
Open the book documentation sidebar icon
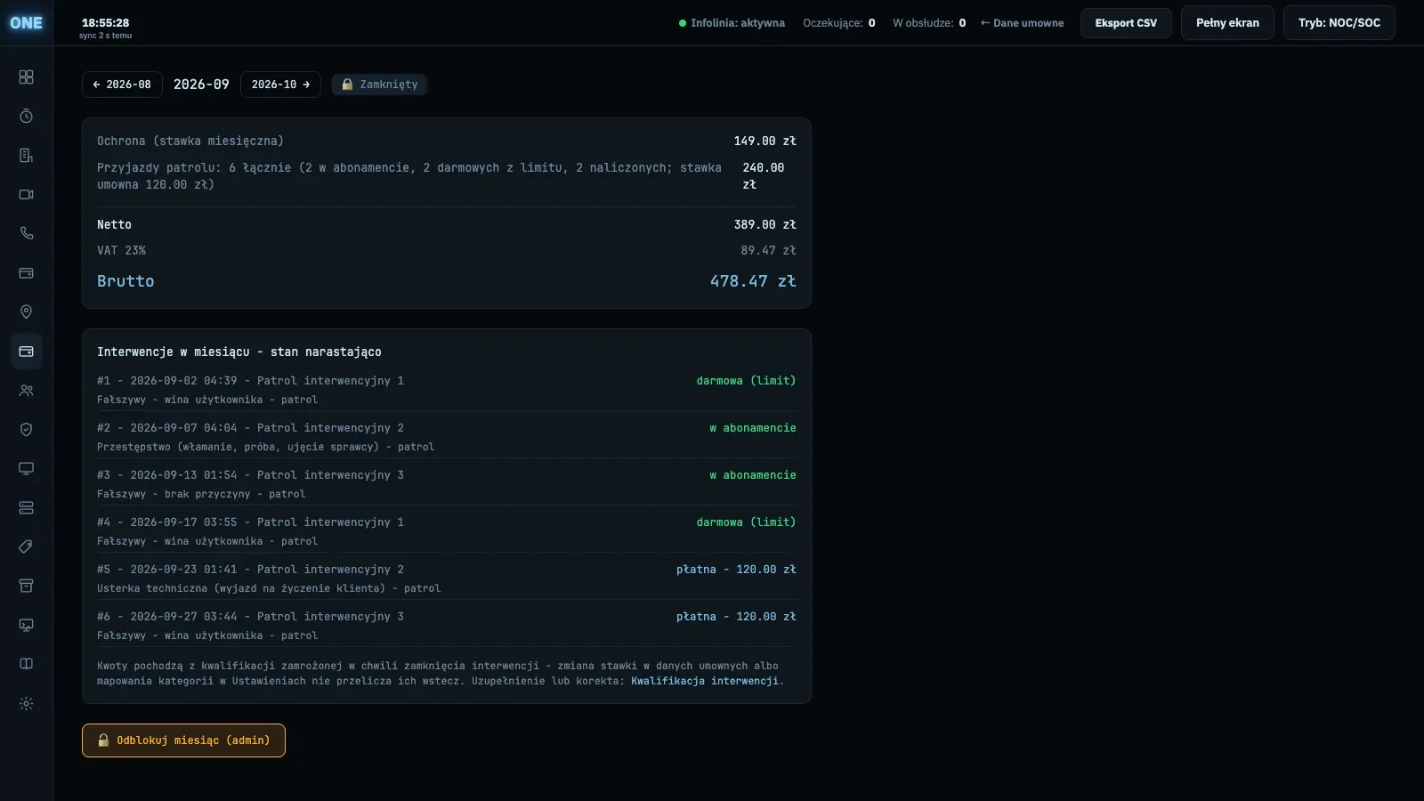click(x=26, y=665)
